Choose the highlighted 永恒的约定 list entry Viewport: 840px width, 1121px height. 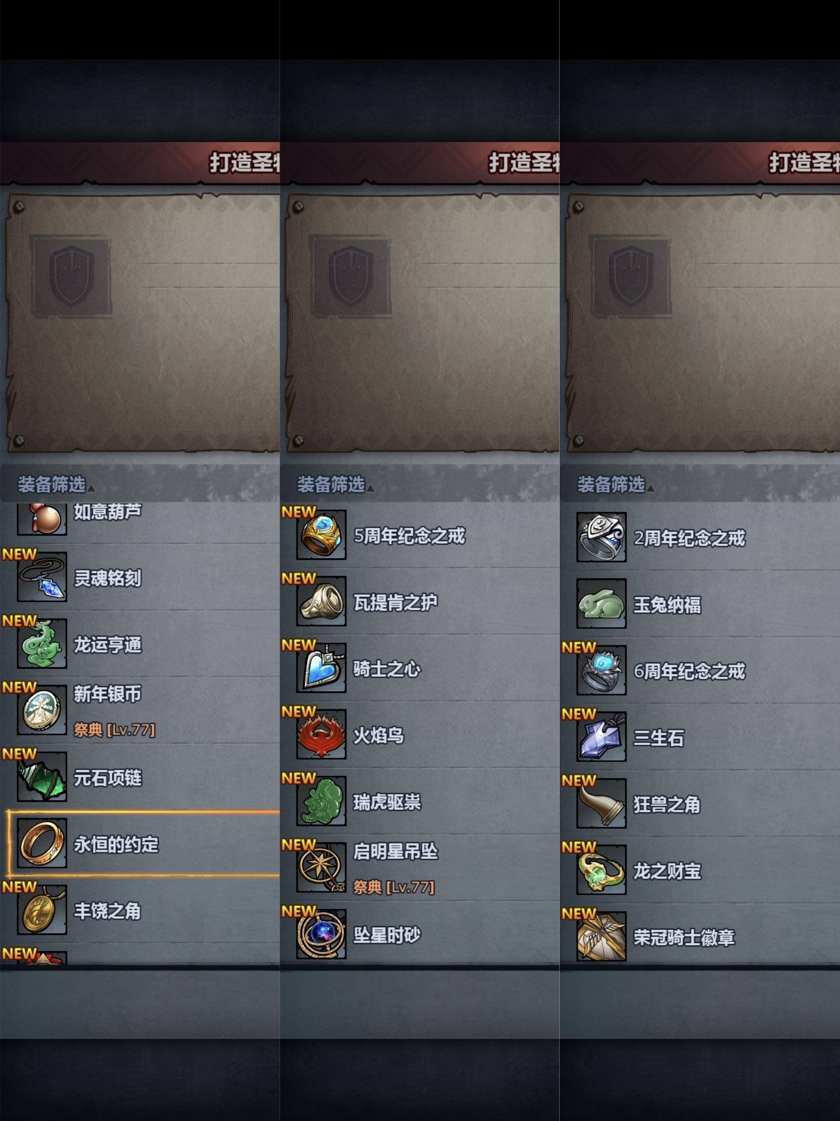(x=143, y=844)
